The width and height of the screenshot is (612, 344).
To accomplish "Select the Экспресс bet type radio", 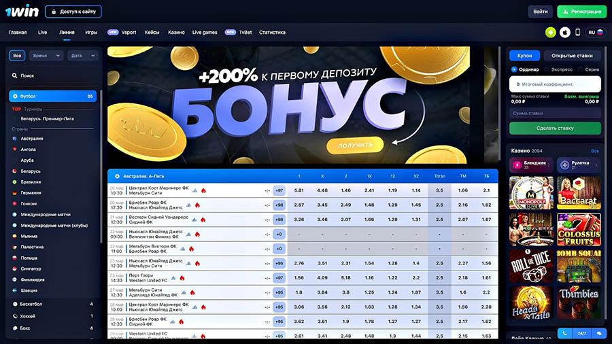I will (x=547, y=69).
